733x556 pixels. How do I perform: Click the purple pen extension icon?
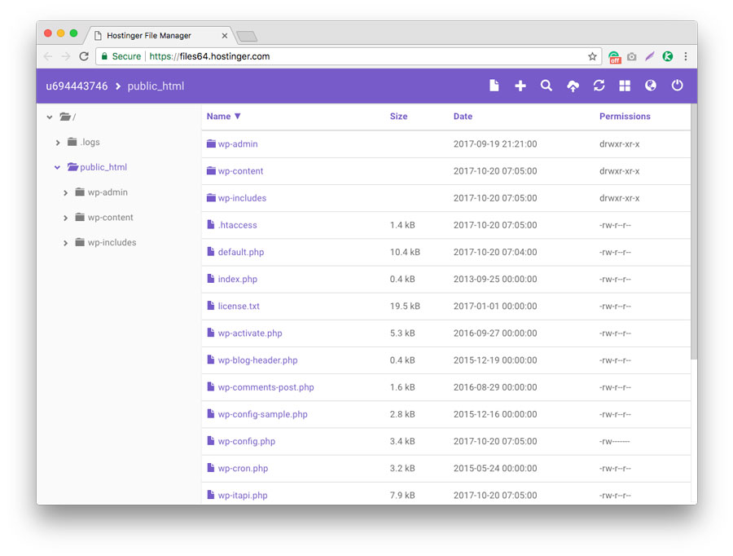(649, 56)
